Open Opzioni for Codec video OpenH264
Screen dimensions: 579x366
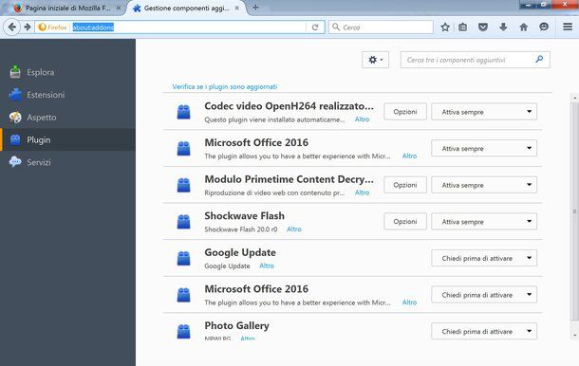tap(405, 112)
